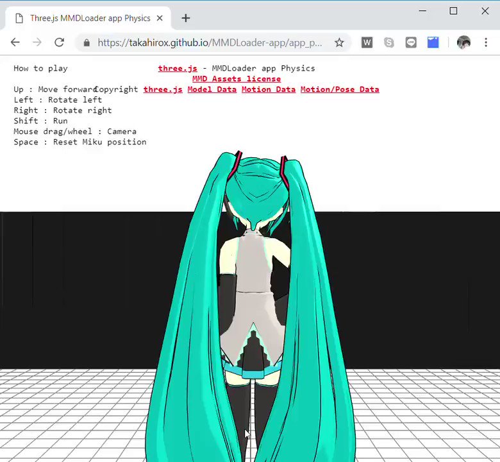Open the three.js link in the title
Image resolution: width=500 pixels, height=462 pixels.
(178, 68)
